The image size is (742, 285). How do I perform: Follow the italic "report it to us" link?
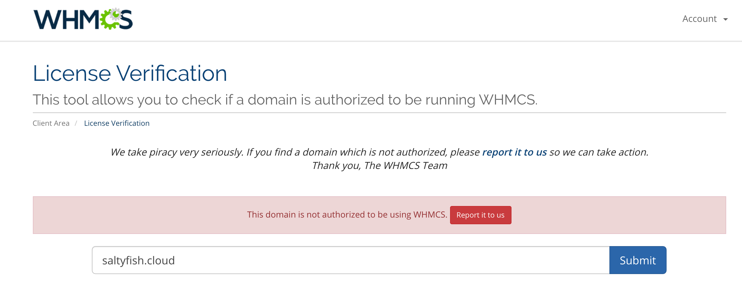[x=514, y=152]
